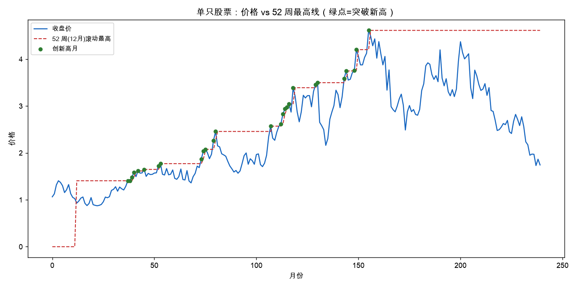Click the red dashed line sample in legend
Image resolution: width=577 pixels, height=288 pixels.
41,38
